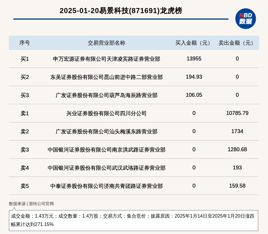Click the 卖出金额（元） column header
Image resolution: width=268 pixels, height=234 pixels.
[237, 43]
